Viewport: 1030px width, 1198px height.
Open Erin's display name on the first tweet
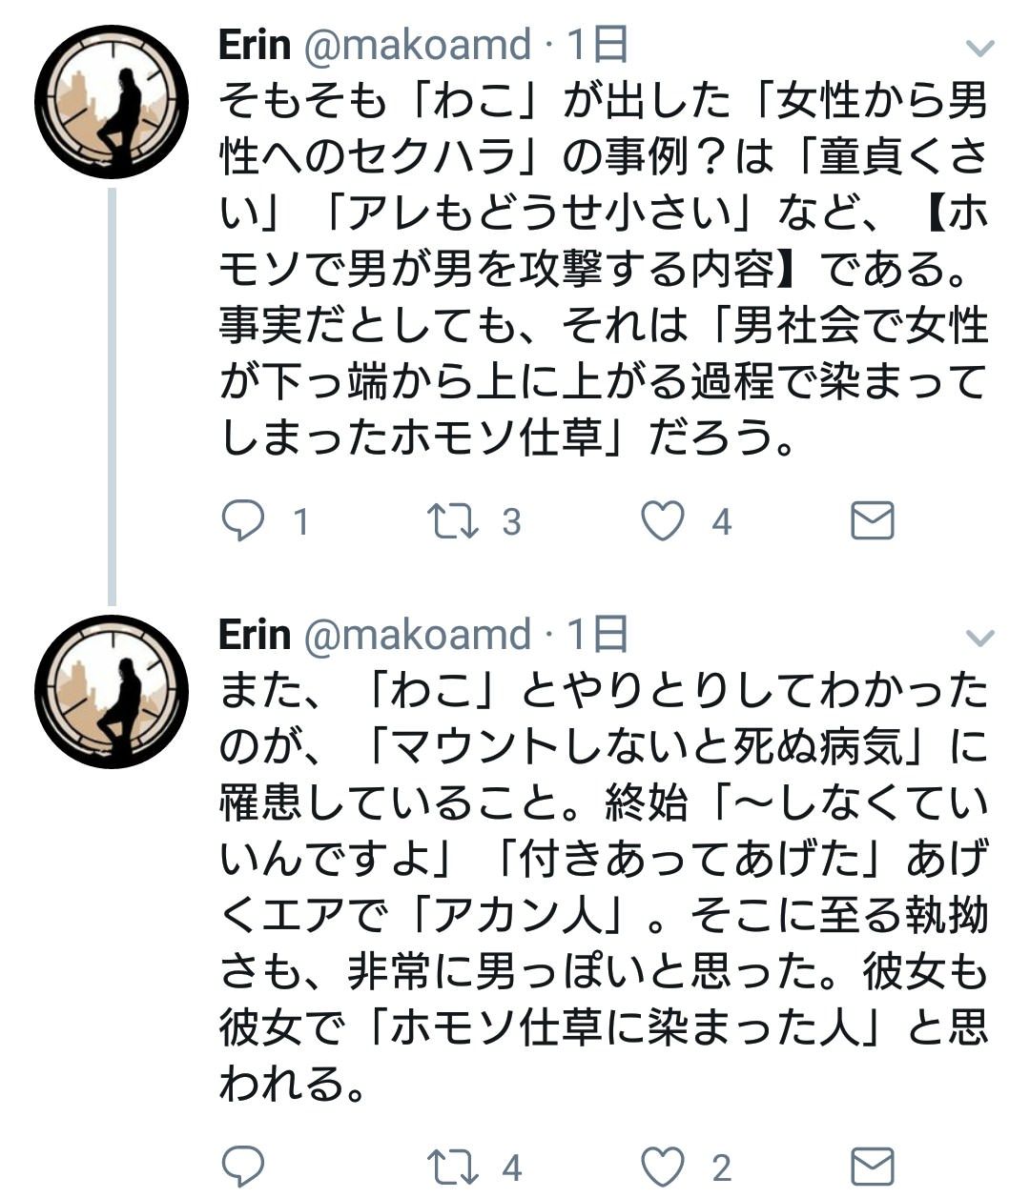click(x=255, y=45)
